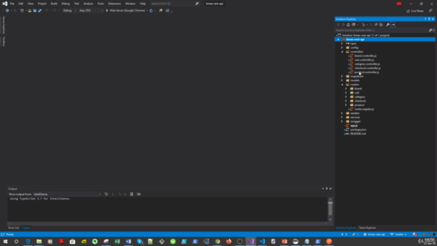Switch to the Team Explorer tab
Viewport: 437px width, 246px height.
367,228
